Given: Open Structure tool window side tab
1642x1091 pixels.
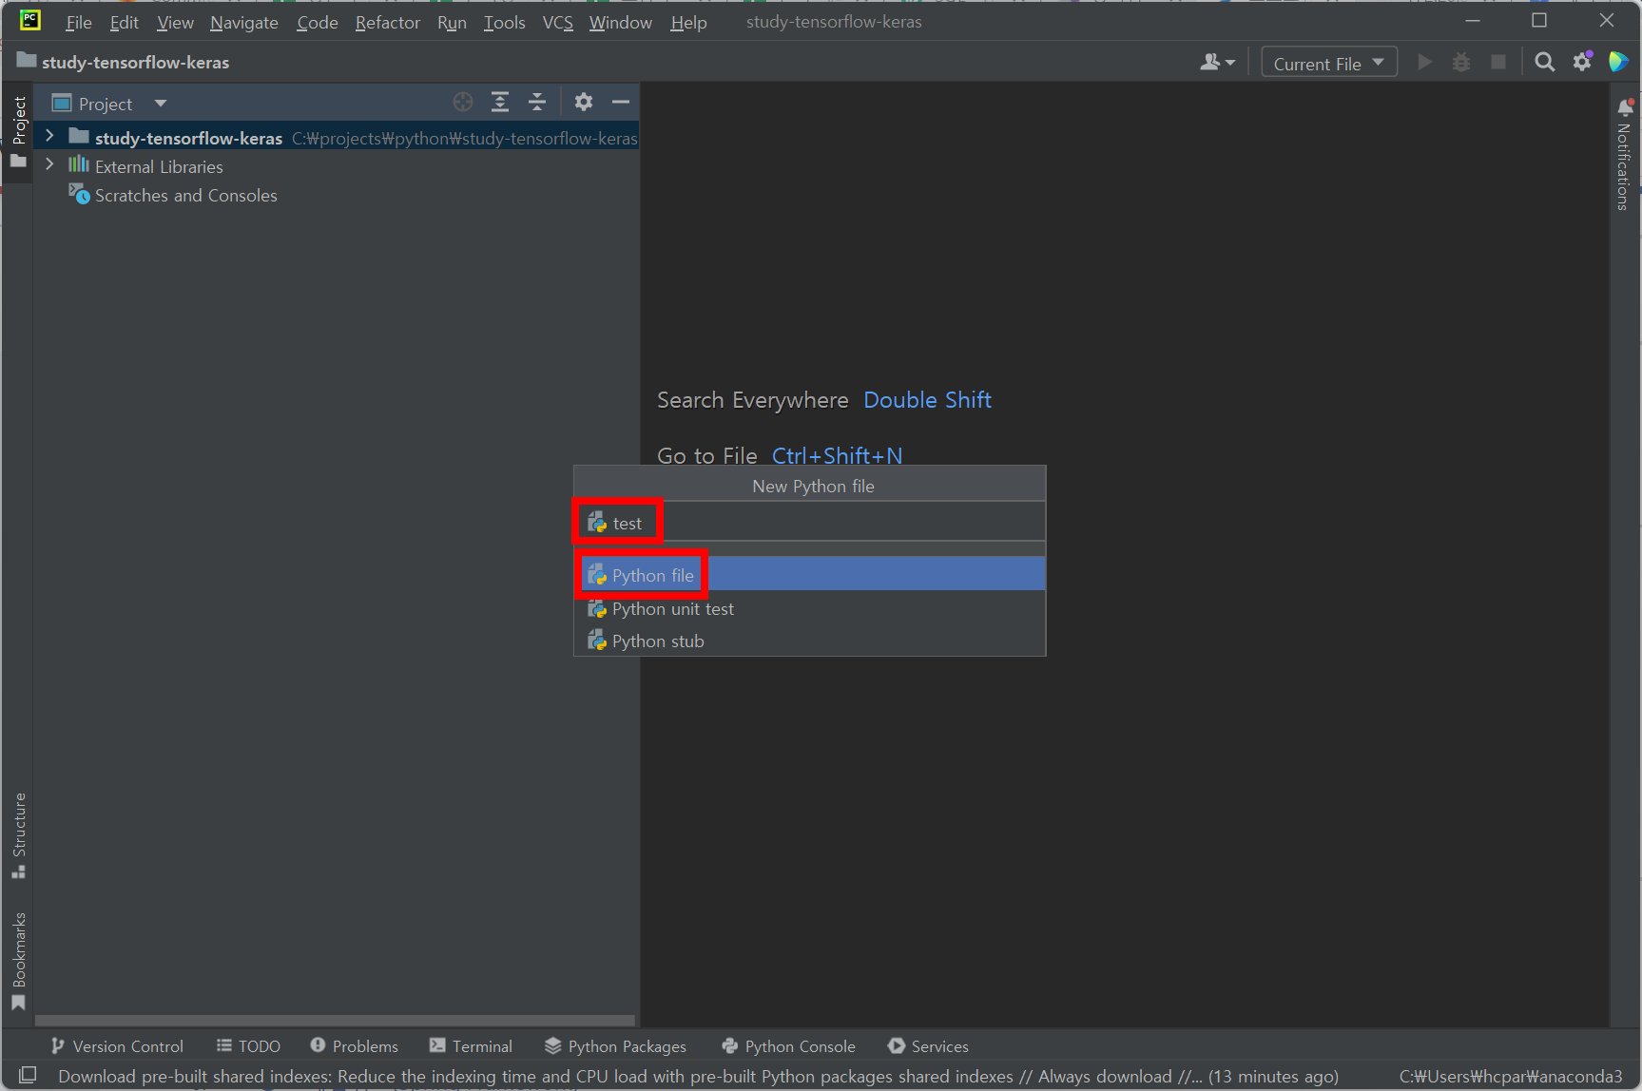Looking at the screenshot, I should click(x=18, y=835).
